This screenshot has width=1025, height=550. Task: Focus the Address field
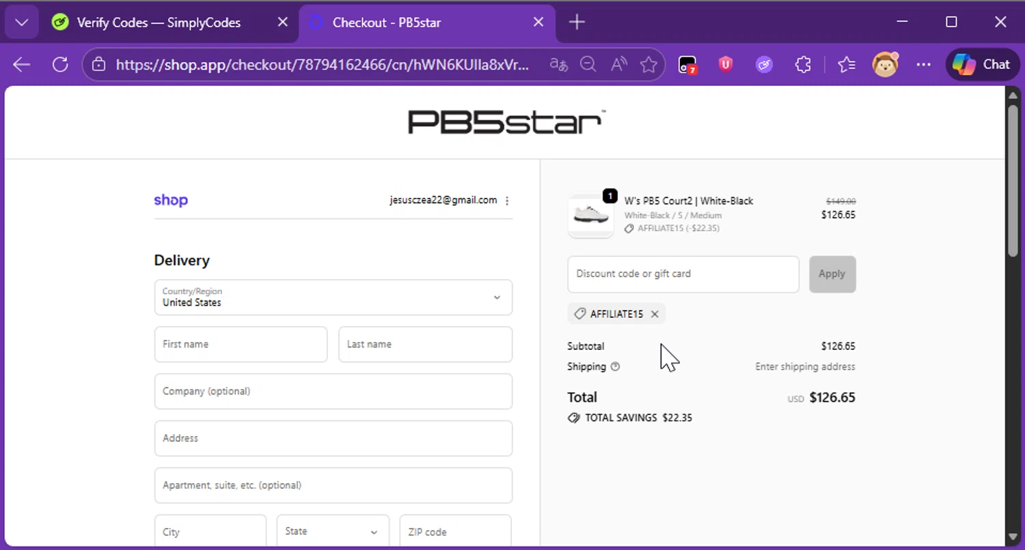coord(333,439)
